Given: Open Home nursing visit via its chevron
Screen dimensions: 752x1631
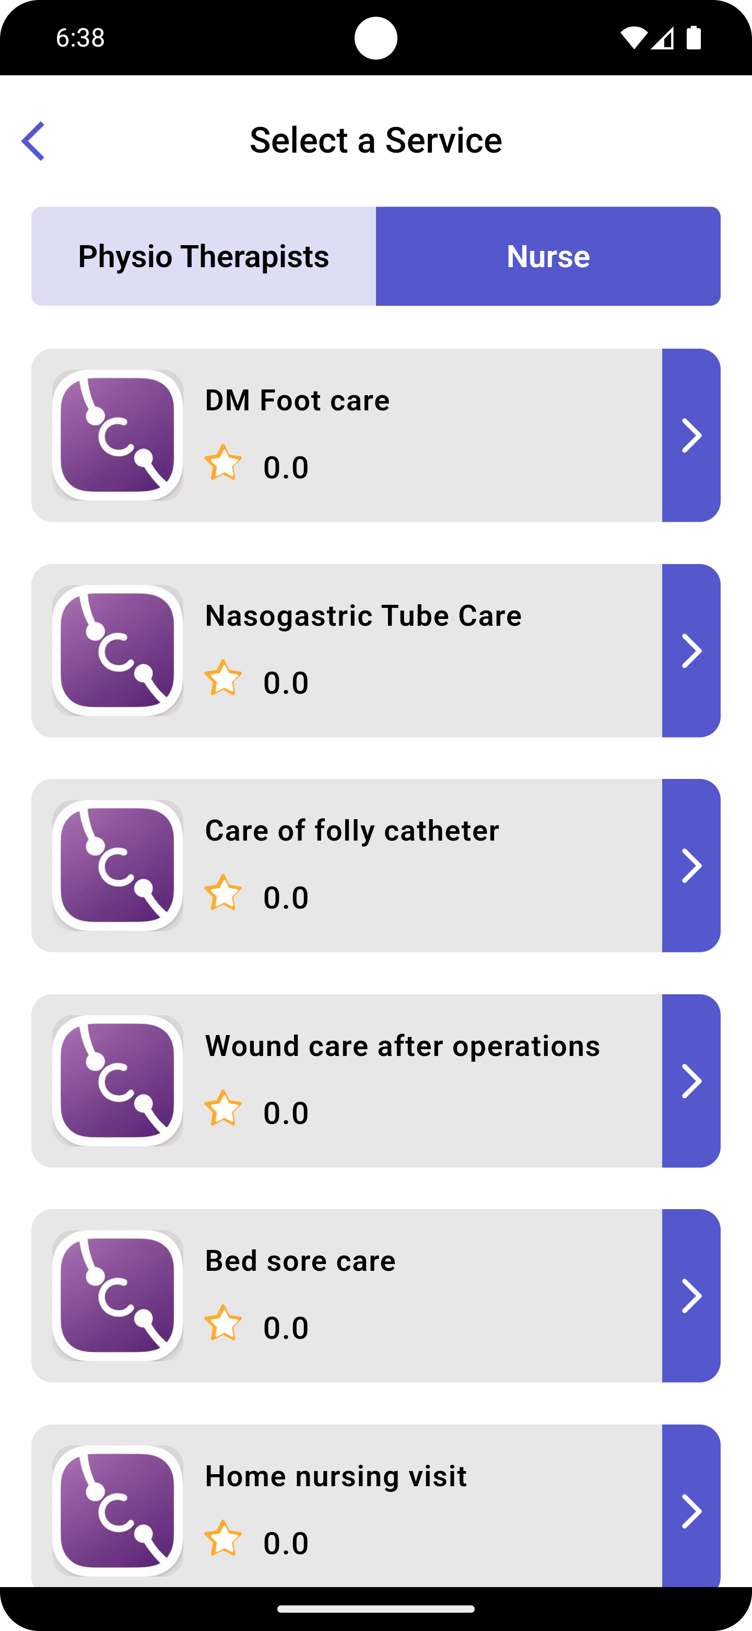Looking at the screenshot, I should coord(691,1510).
